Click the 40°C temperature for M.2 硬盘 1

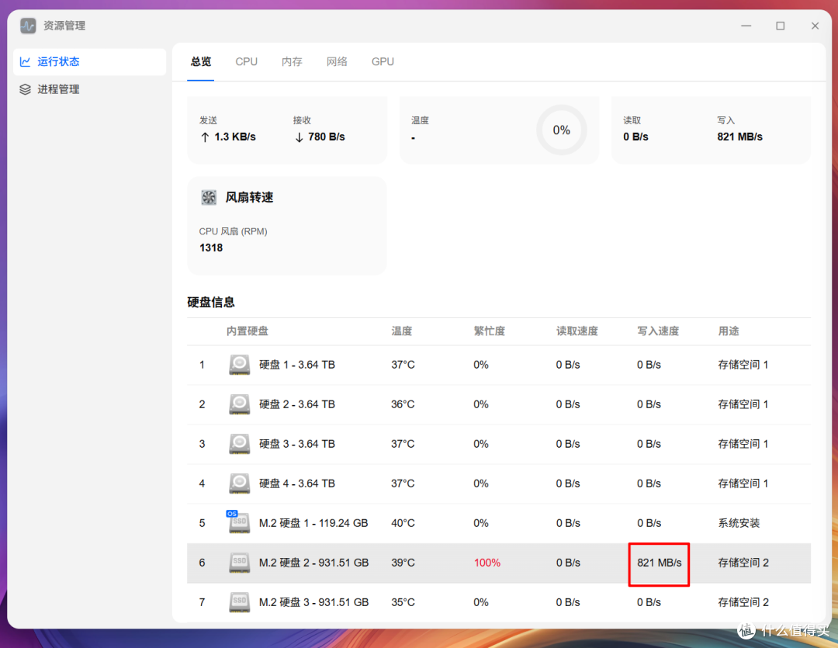[x=403, y=523]
